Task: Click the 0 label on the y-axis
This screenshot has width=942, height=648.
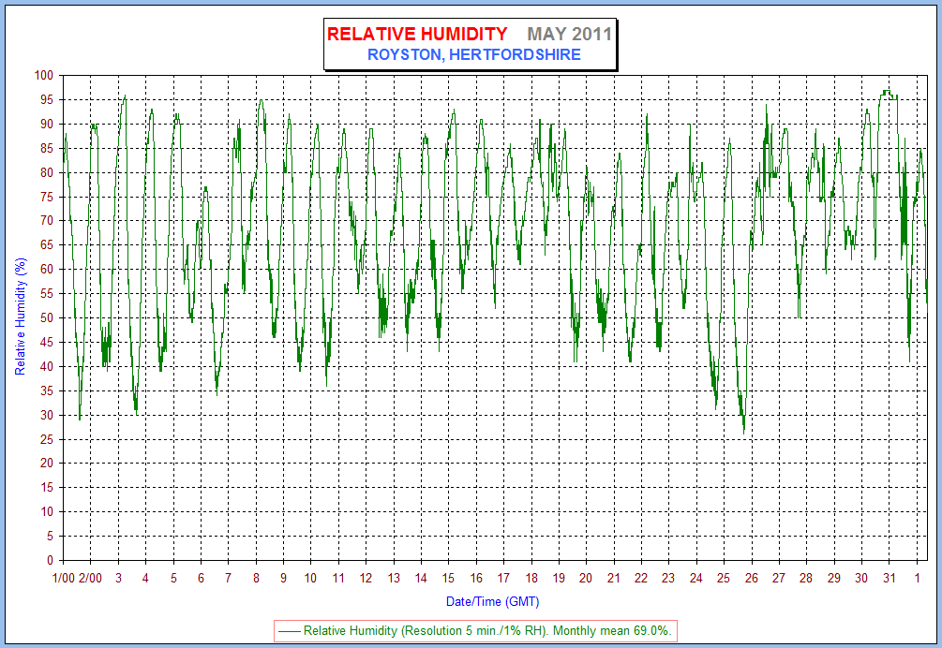Action: pos(49,561)
